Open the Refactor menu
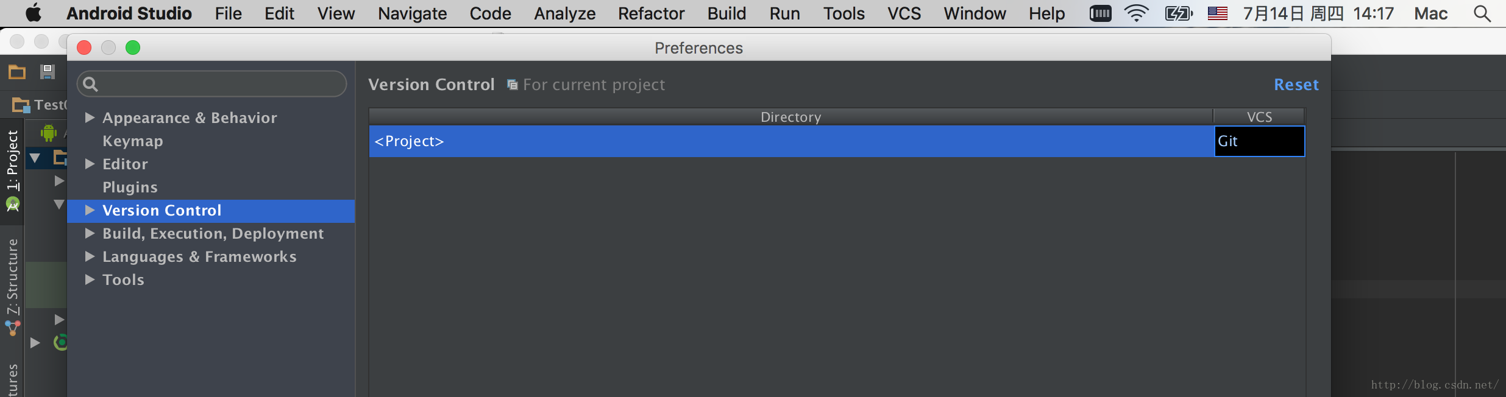This screenshot has height=397, width=1506. [x=651, y=13]
